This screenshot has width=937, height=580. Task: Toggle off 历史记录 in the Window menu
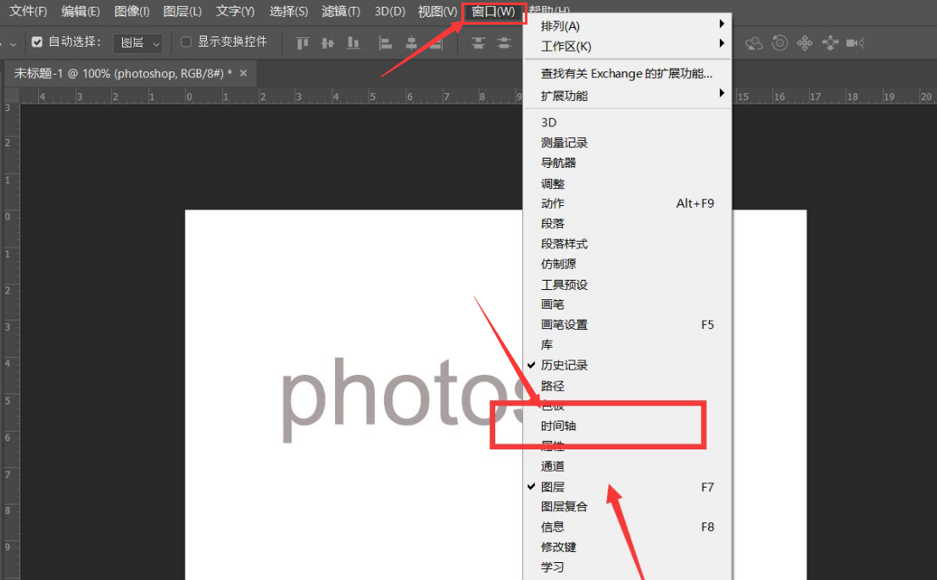562,365
